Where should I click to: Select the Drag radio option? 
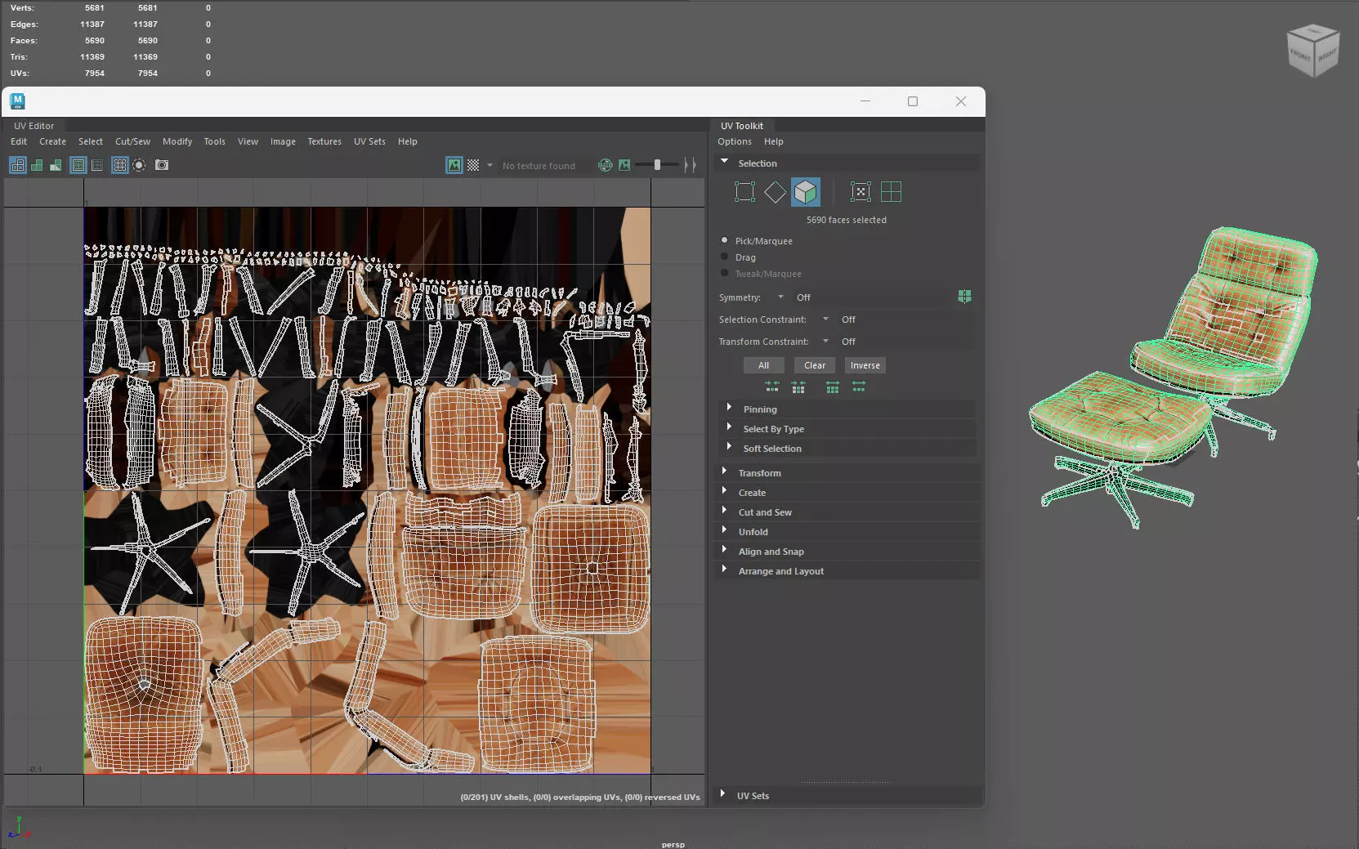click(725, 257)
